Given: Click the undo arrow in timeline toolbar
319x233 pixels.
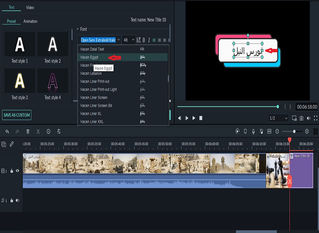Looking at the screenshot, I should pos(7,132).
